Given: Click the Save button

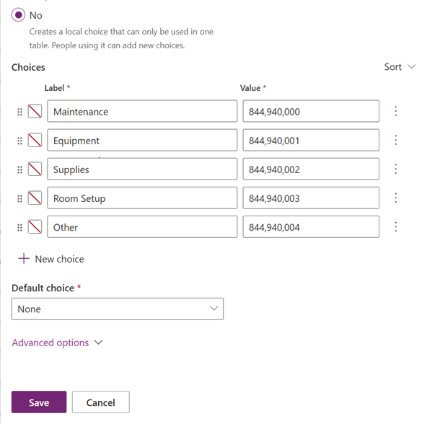Looking at the screenshot, I should pyautogui.click(x=39, y=402).
